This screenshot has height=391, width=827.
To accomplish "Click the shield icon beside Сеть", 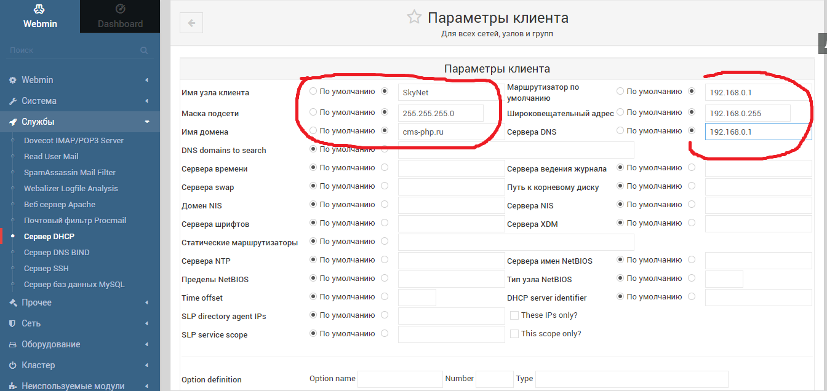I will (x=12, y=323).
